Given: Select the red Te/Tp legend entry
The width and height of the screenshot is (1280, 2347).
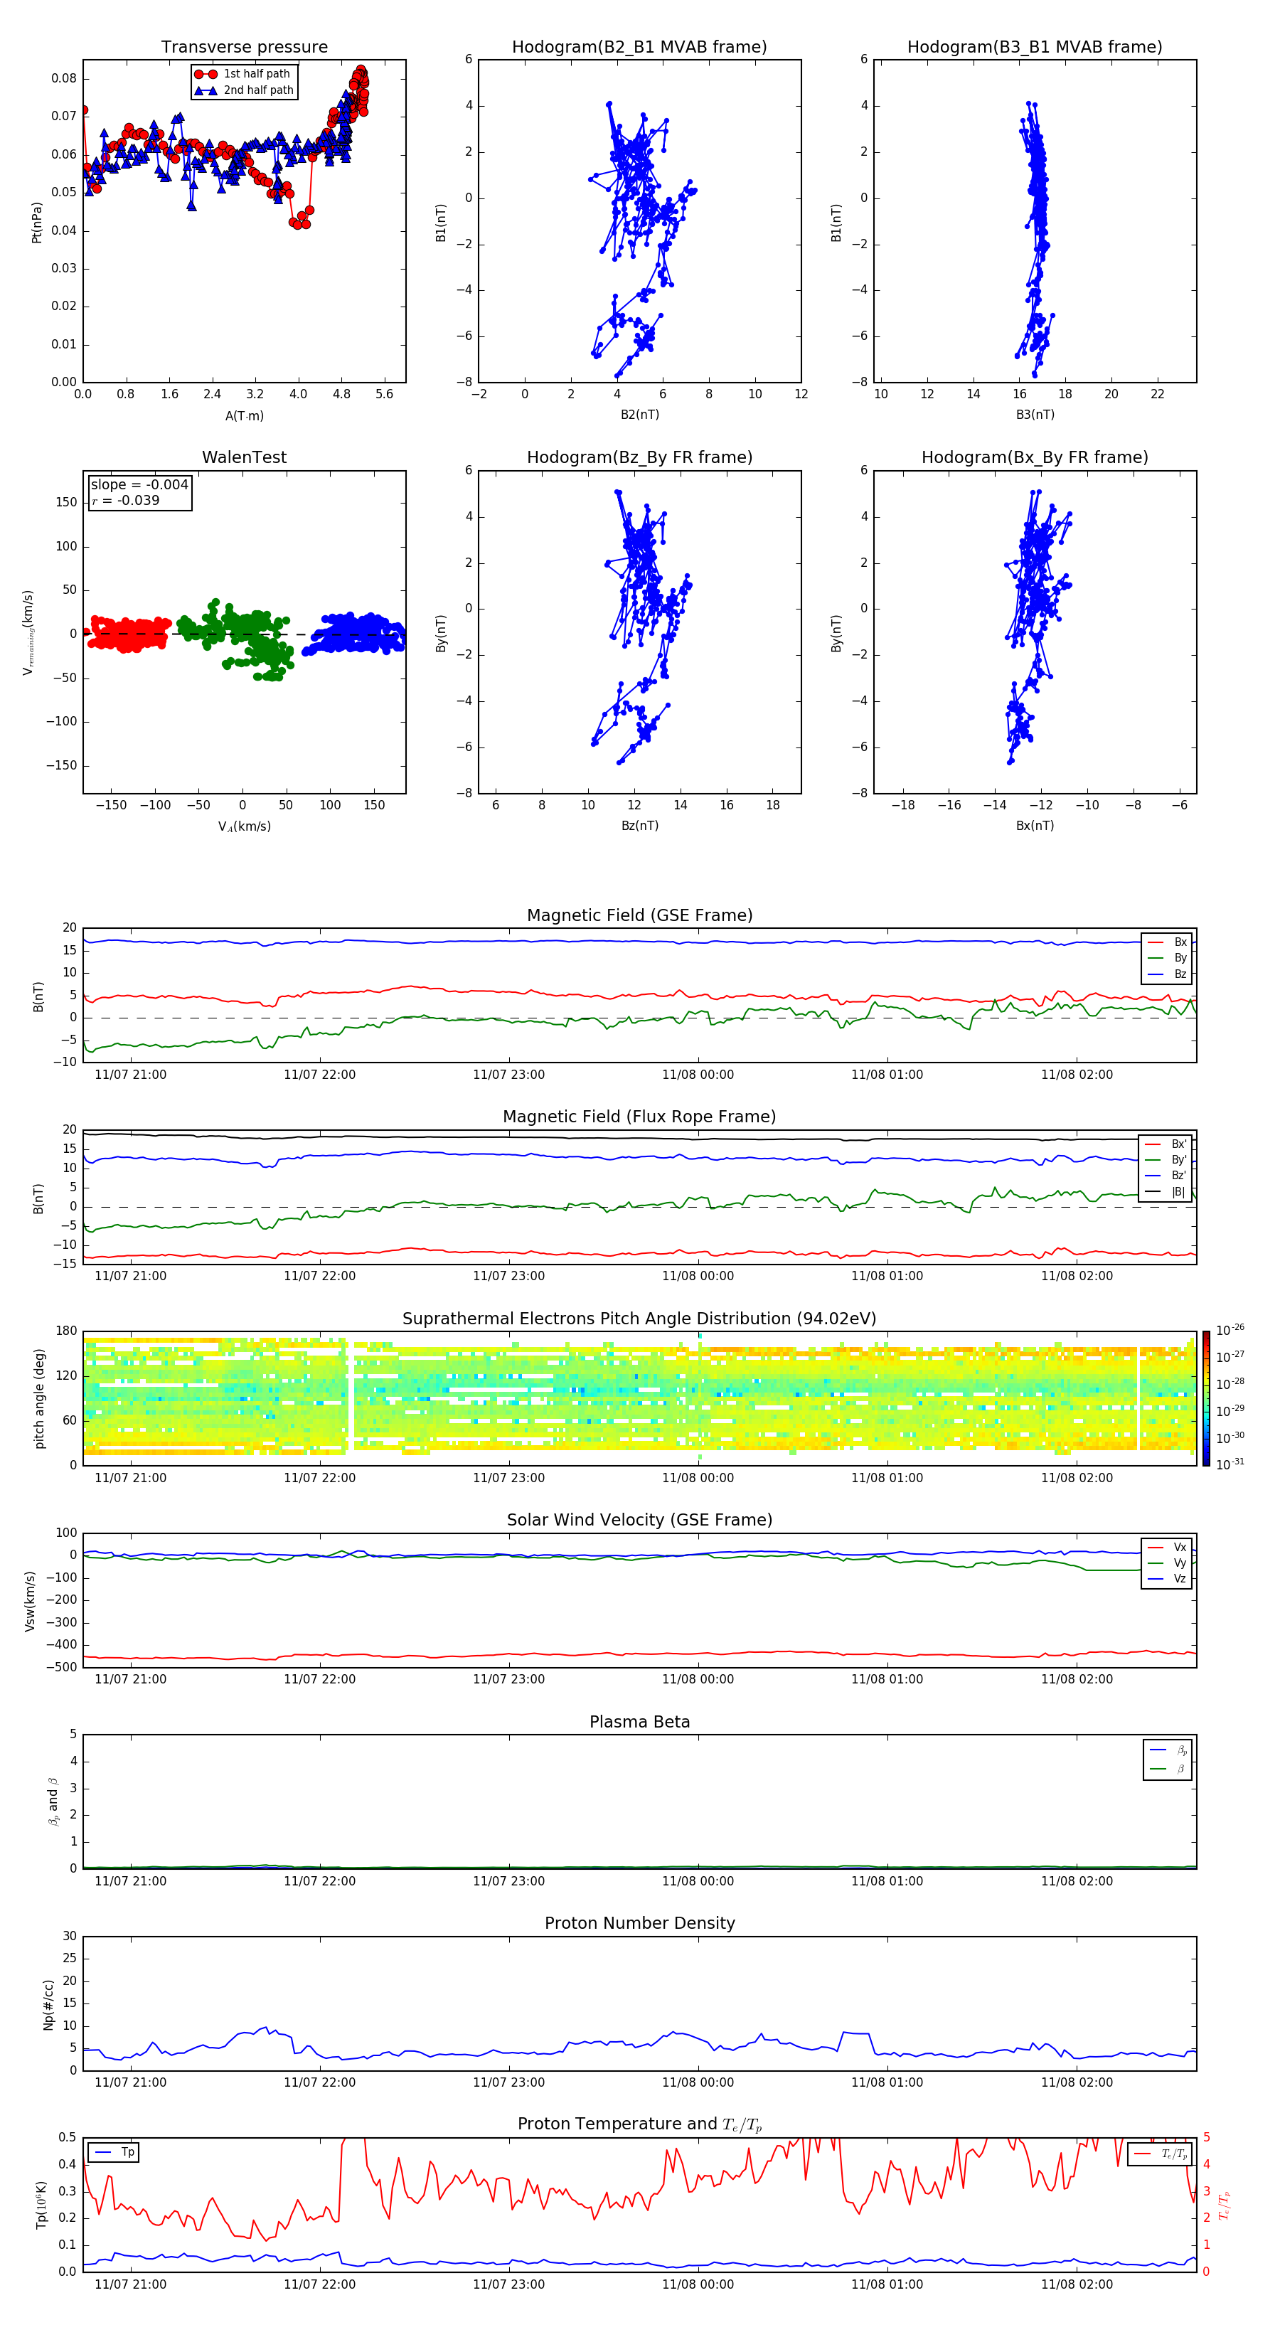Looking at the screenshot, I should [1161, 2154].
